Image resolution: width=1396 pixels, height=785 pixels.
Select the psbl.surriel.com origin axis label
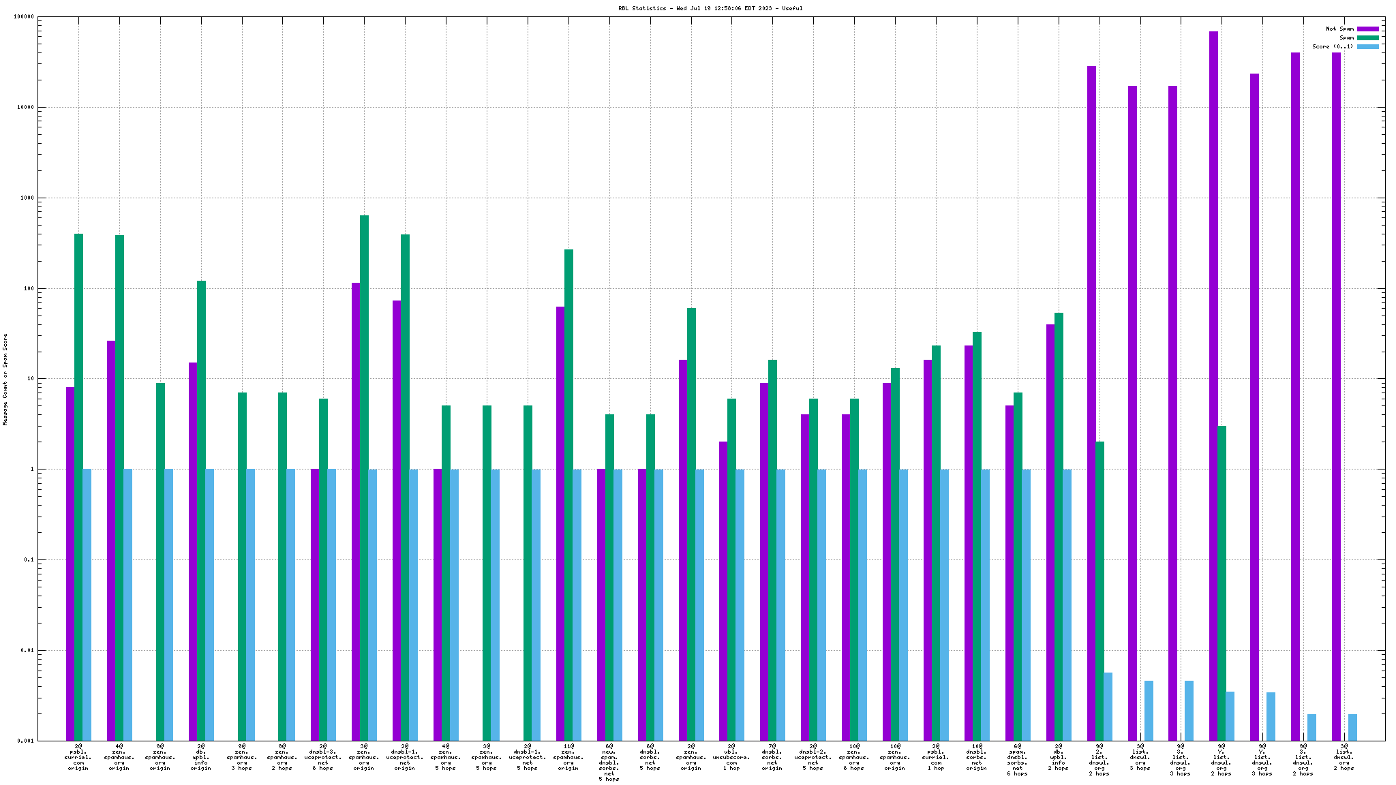click(78, 757)
